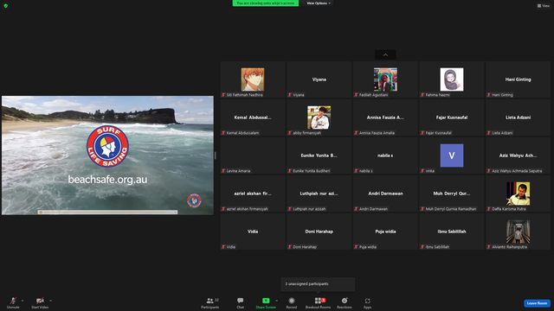554x311 pixels.
Task: Select nabila s participant tile
Action: [385, 155]
